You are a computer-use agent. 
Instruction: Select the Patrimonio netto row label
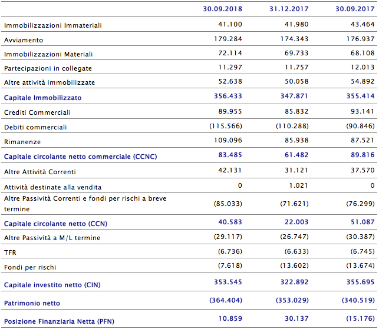(32, 303)
